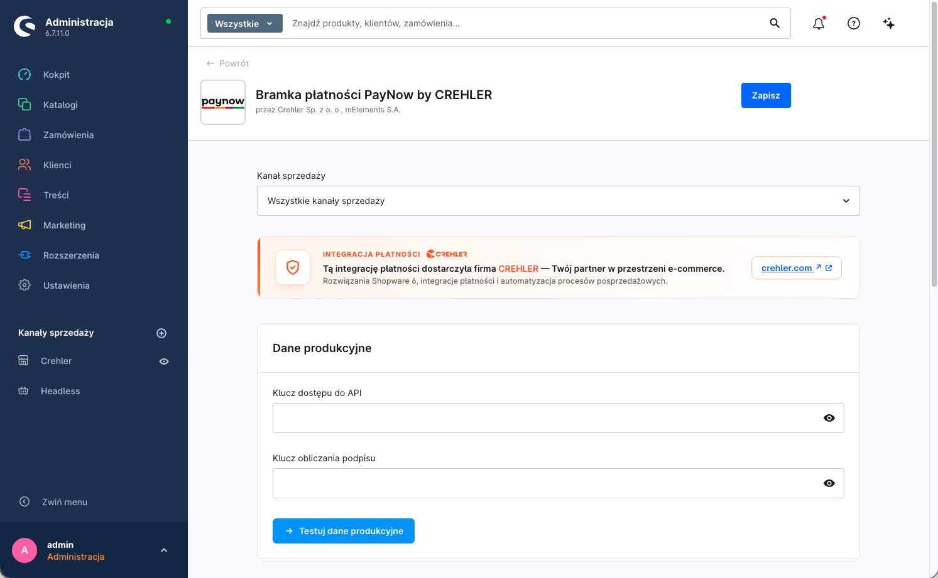The width and height of the screenshot is (938, 578).
Task: Show the Klucz obliczania podpisu value
Action: click(829, 483)
